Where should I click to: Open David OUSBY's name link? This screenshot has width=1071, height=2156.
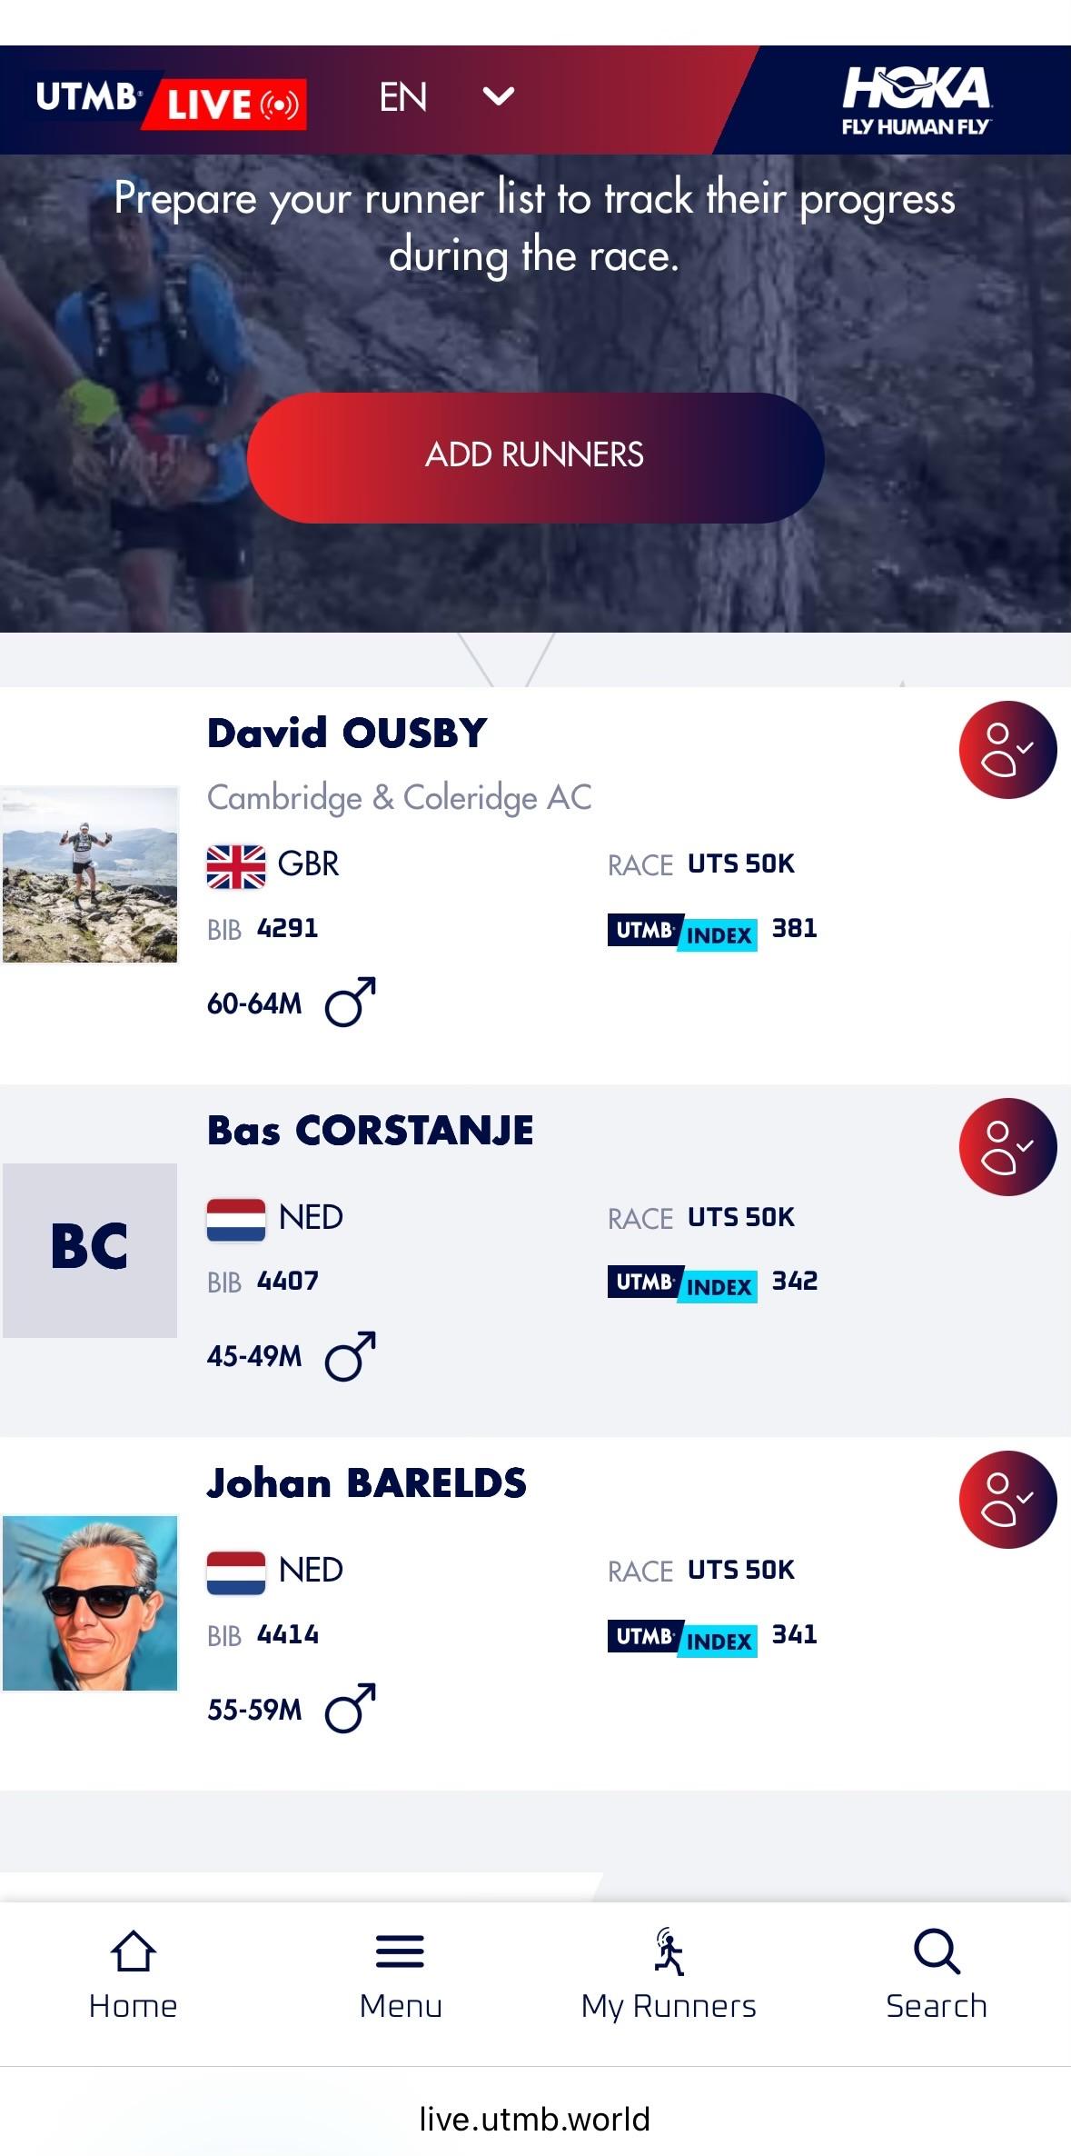[x=347, y=734]
